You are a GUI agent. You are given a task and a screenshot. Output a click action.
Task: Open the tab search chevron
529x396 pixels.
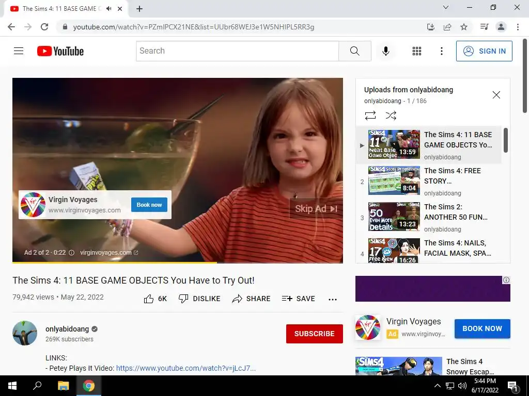pyautogui.click(x=446, y=7)
